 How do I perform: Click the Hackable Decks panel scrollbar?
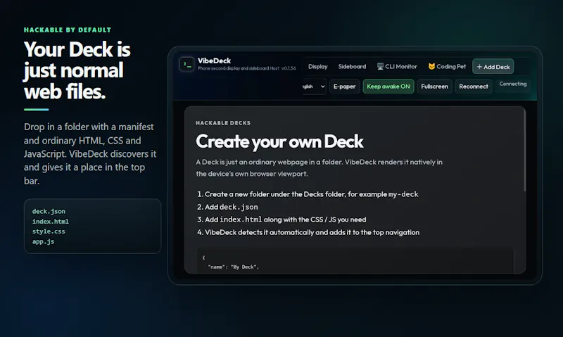coord(524,151)
